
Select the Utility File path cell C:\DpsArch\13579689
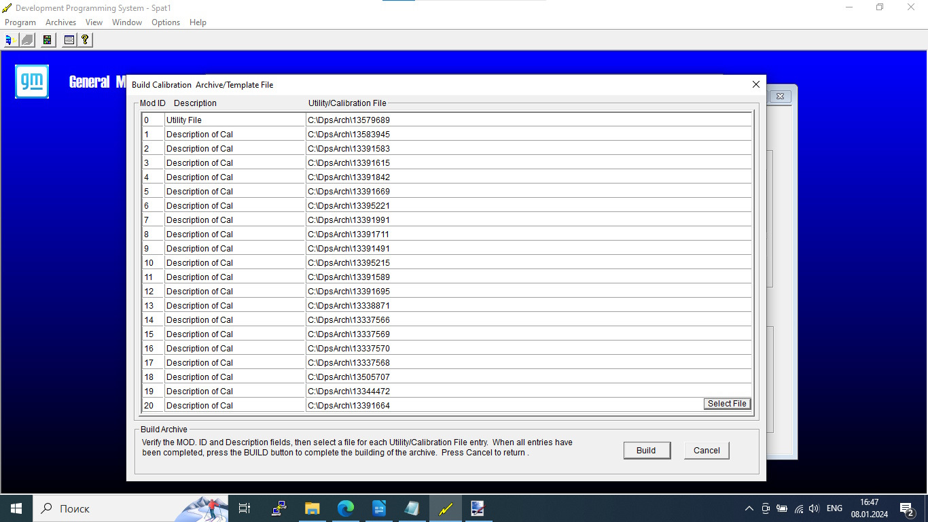point(529,120)
